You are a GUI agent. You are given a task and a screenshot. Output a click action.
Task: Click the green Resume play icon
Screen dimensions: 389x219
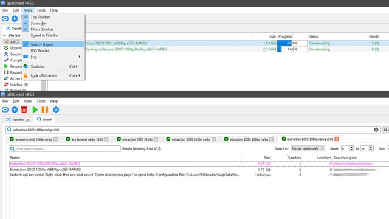coord(35,109)
